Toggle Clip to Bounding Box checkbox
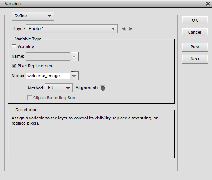212x180 pixels. point(29,98)
